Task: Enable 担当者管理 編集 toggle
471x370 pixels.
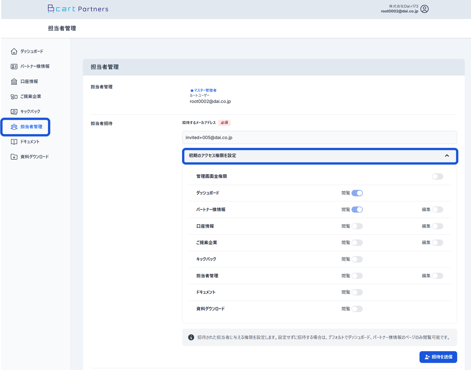Action: pos(437,276)
